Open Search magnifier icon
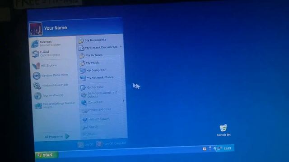Image resolution: width=289 pixels, height=162 pixels. (x=85, y=127)
